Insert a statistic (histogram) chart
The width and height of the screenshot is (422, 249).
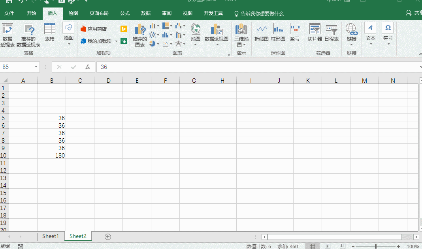tap(166, 35)
